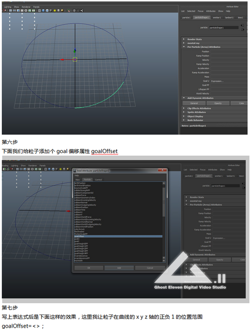Click Color button in first screenshot
Screen dimensions: 252x329
point(239,103)
